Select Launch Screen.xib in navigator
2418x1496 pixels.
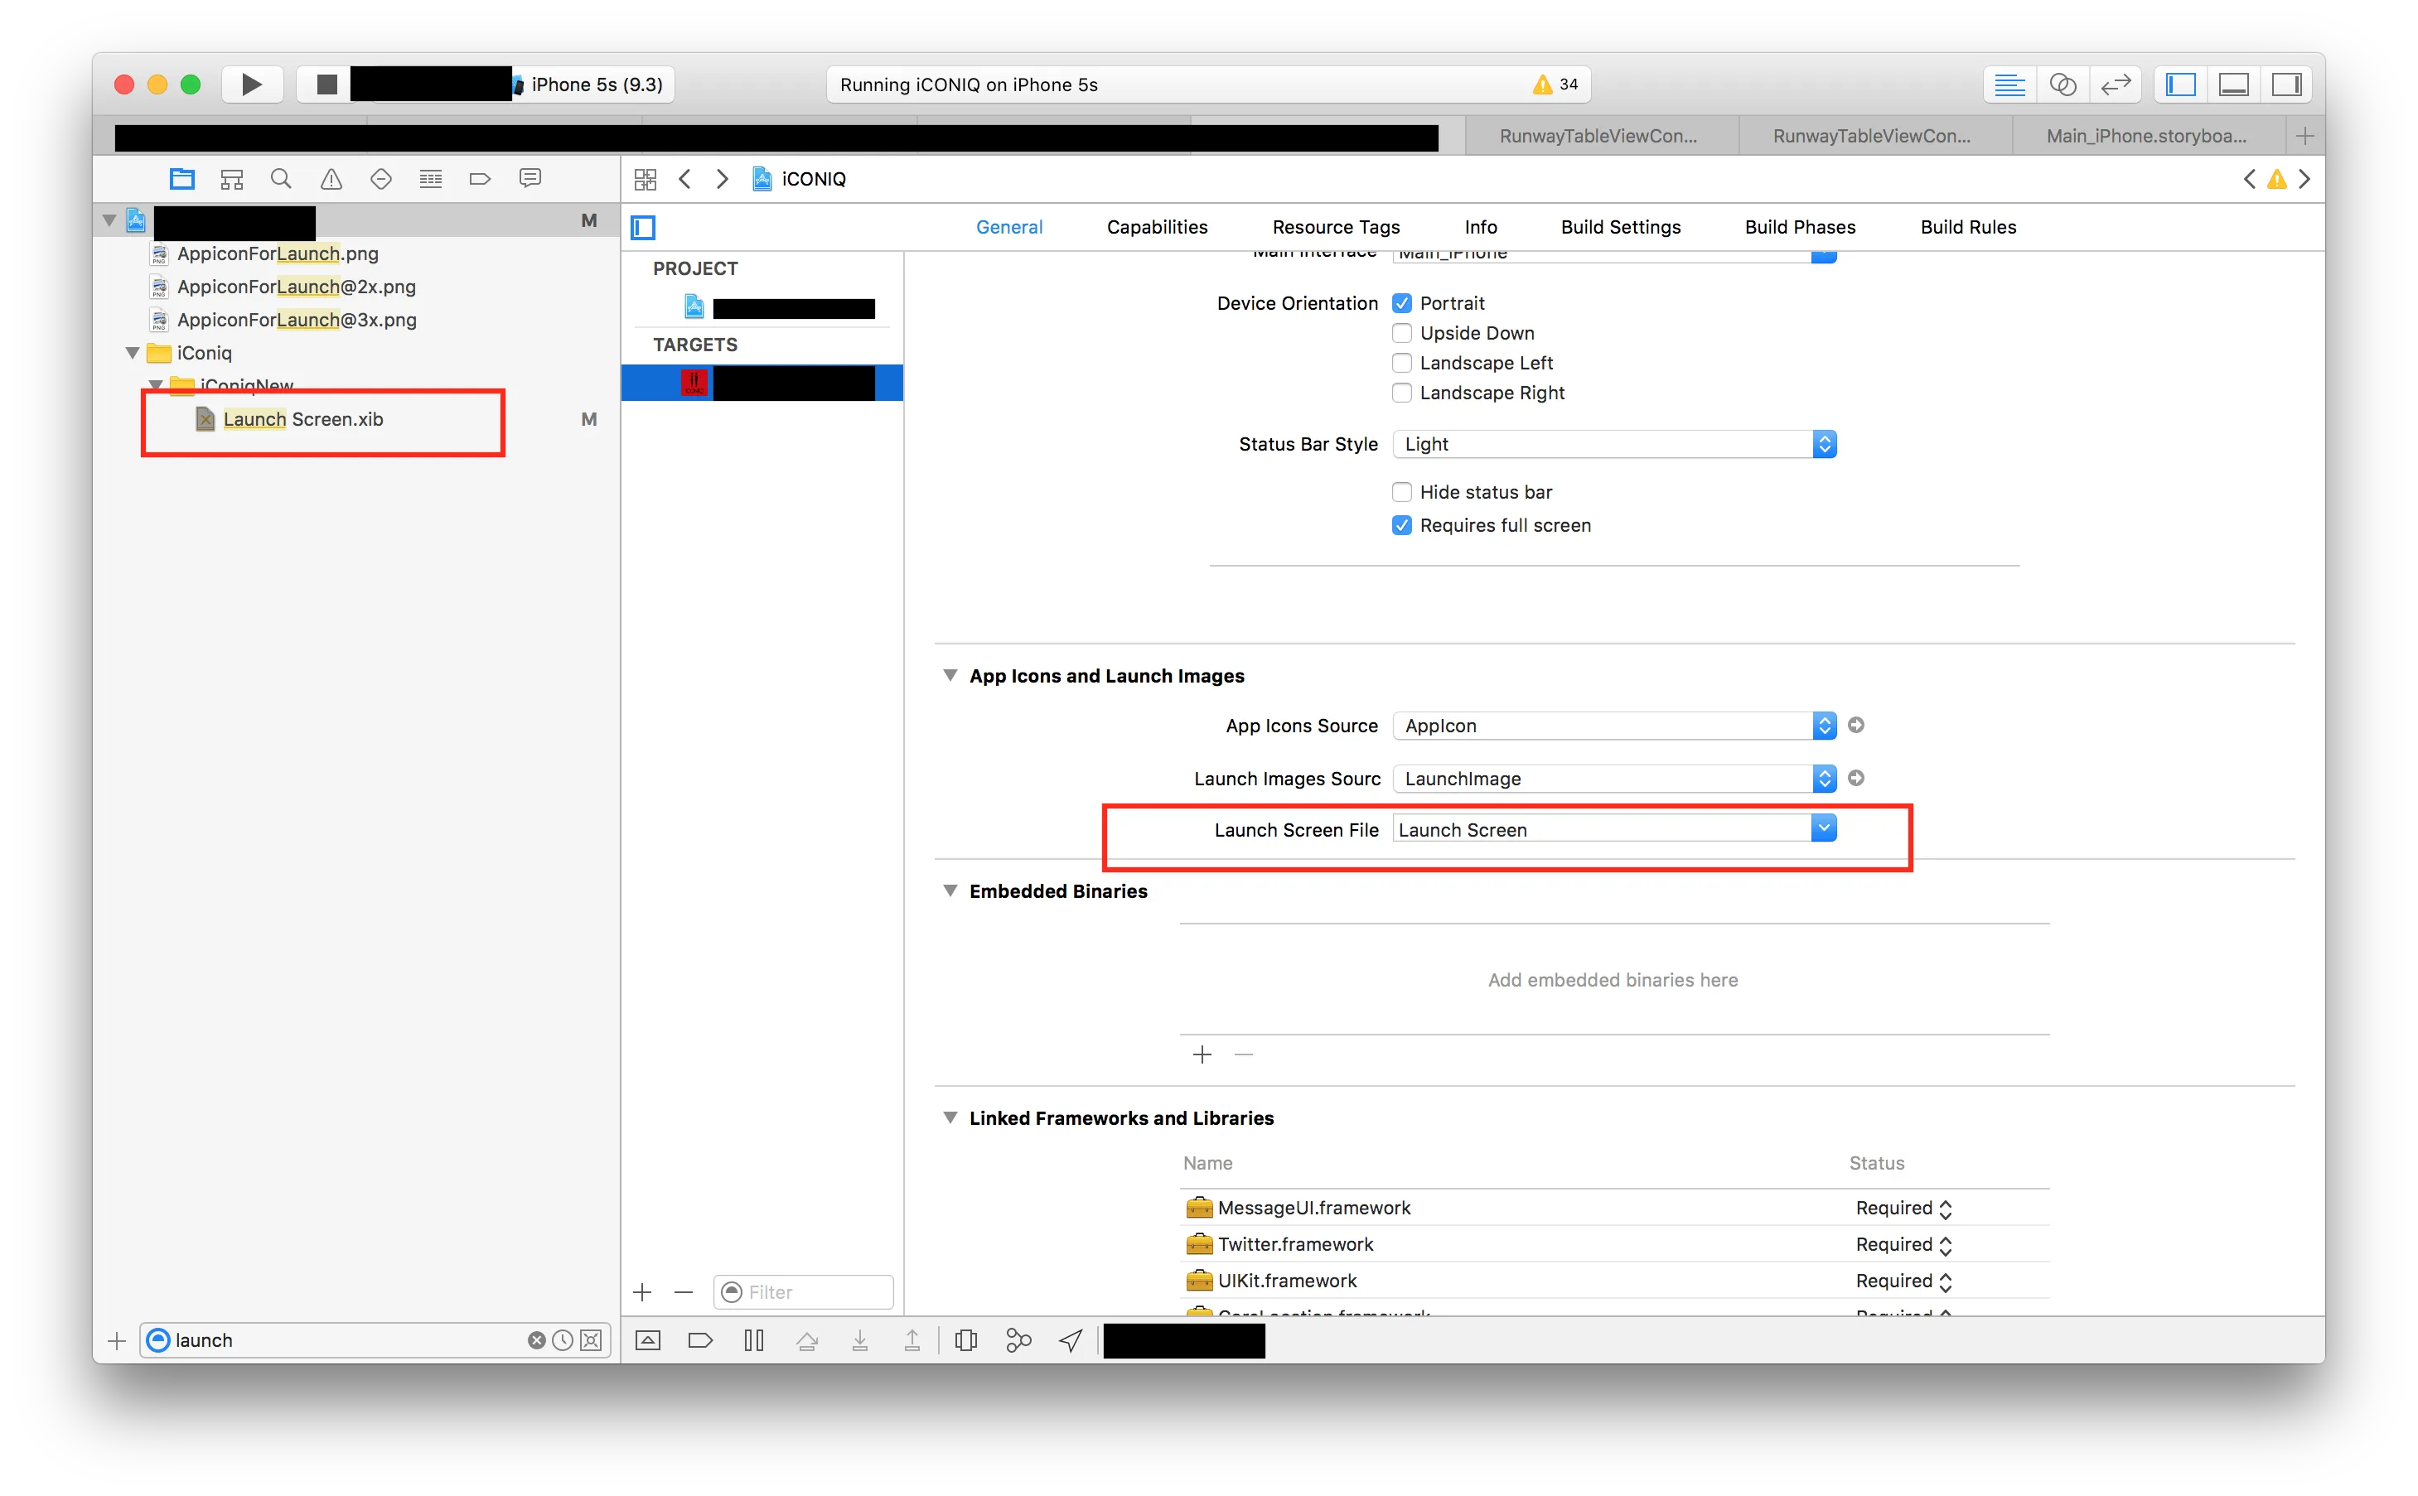(x=302, y=419)
